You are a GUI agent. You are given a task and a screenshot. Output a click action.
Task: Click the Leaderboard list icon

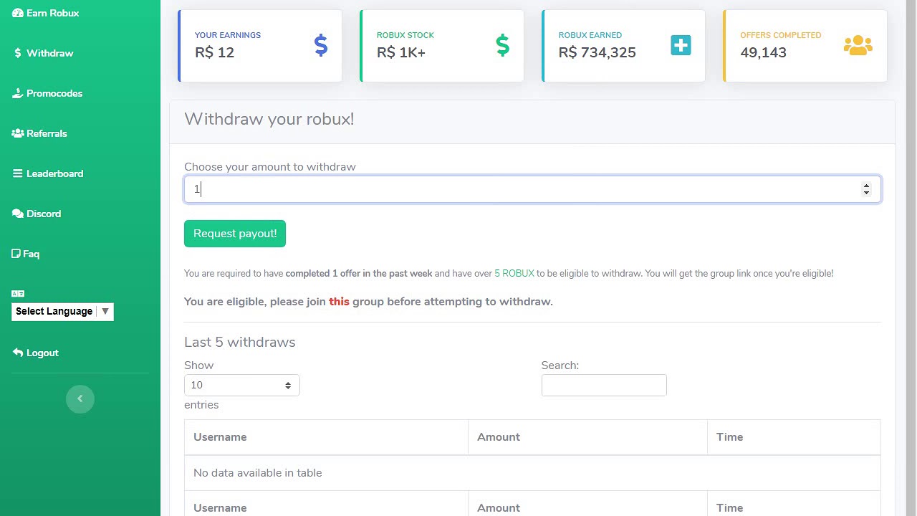point(18,173)
